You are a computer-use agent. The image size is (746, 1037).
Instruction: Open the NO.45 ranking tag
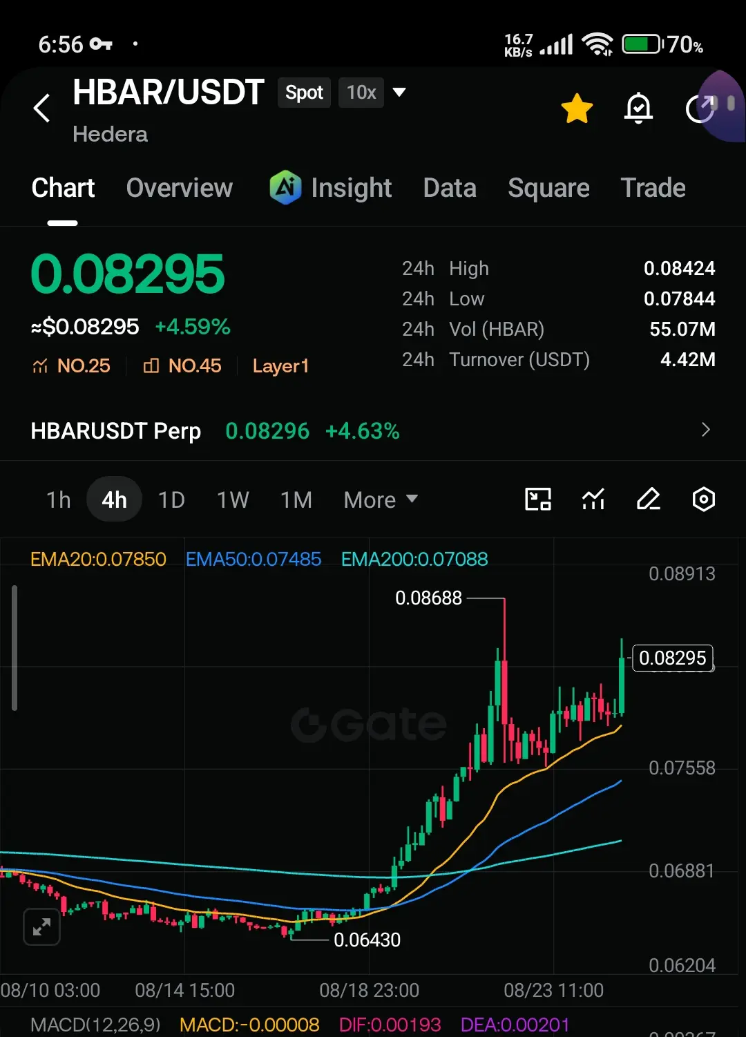click(182, 365)
